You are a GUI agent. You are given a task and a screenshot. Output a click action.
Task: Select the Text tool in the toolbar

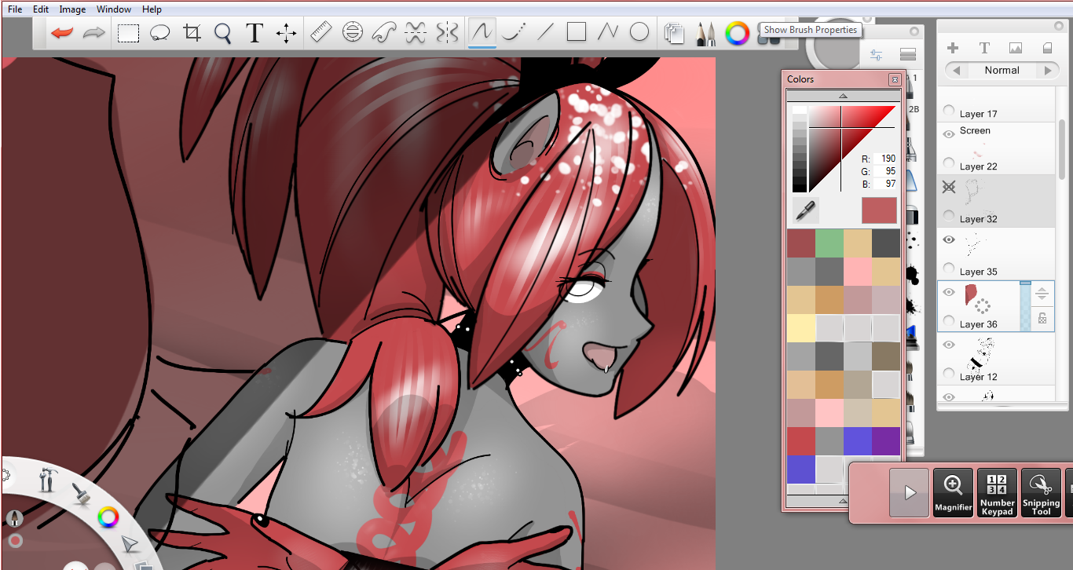254,33
